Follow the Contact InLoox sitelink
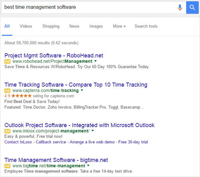Image resolution: width=200 pixels, height=177 pixels. (x=18, y=142)
